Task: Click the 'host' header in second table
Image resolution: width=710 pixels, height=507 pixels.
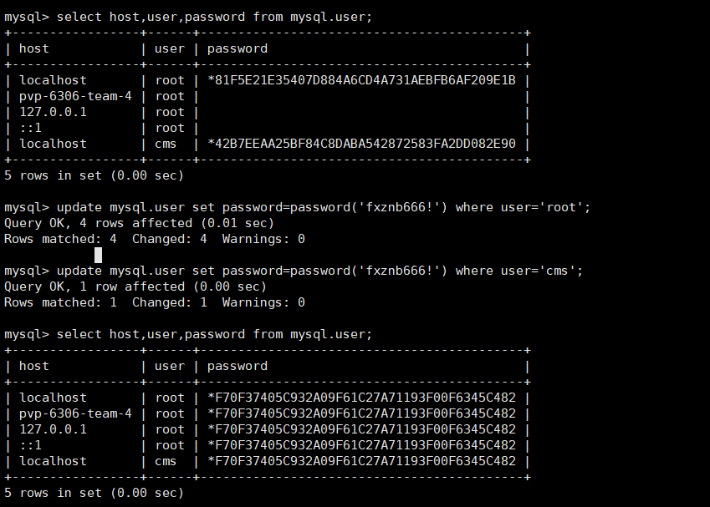Action: click(34, 367)
